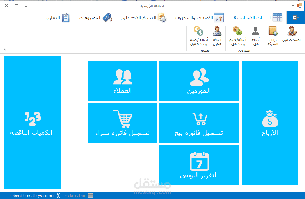The image size is (305, 199).
Task: Click the two-people suppliers tile icon
Action: pyautogui.click(x=199, y=77)
